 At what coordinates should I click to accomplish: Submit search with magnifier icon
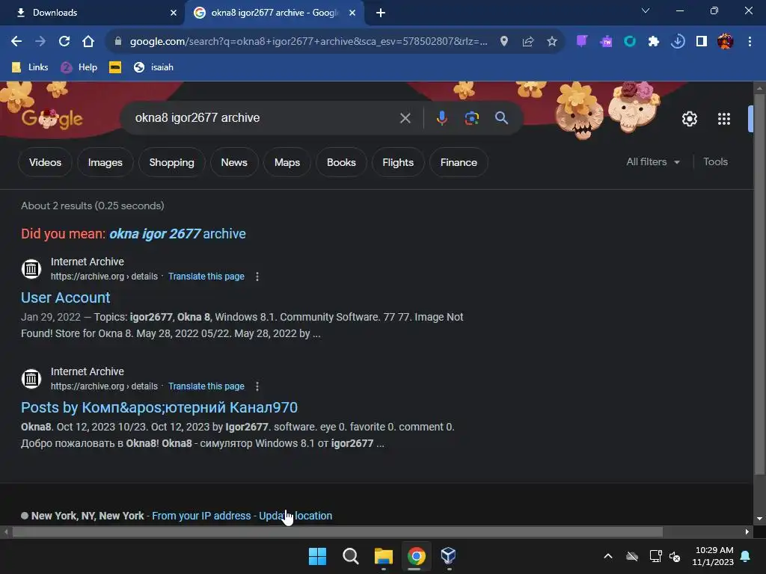tap(502, 117)
